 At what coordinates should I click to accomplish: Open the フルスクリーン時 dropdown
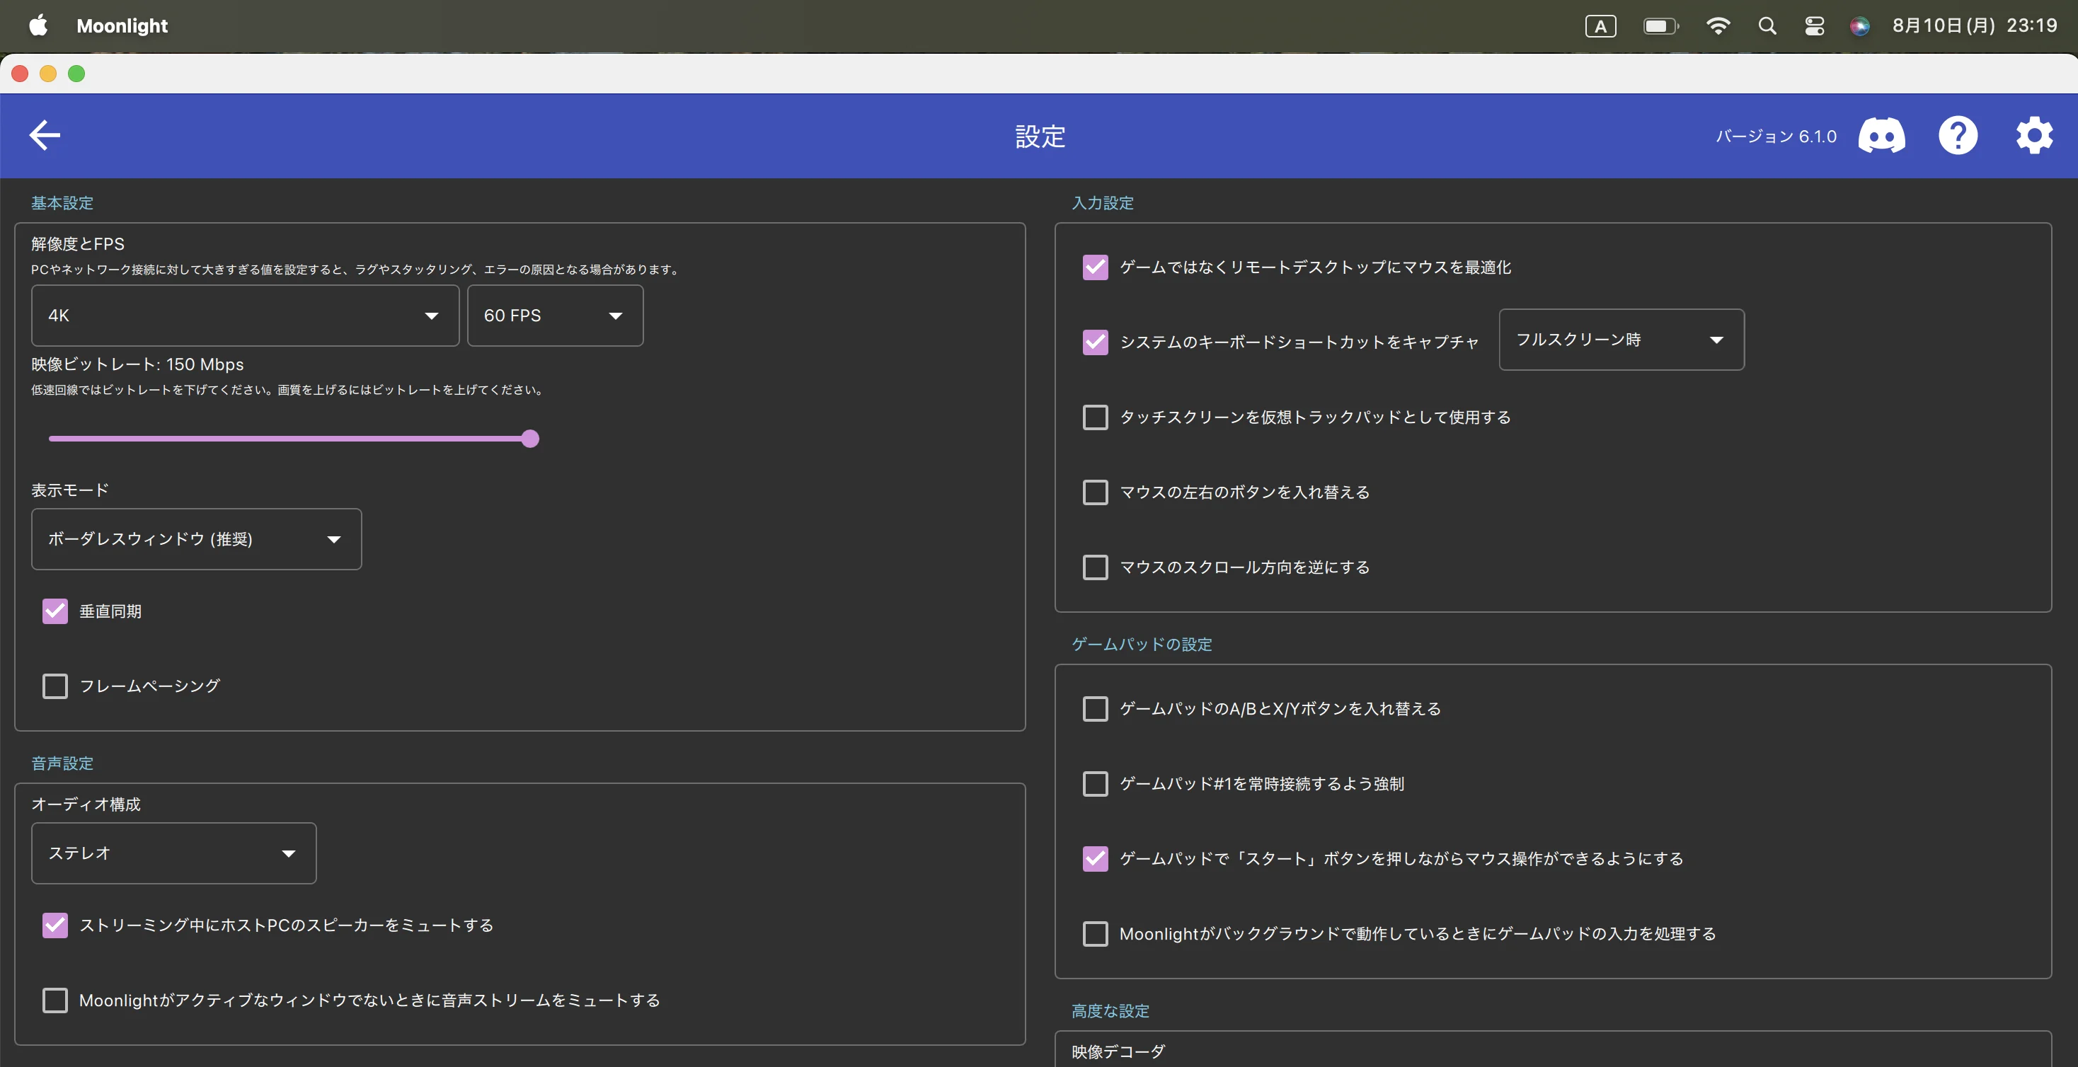(1621, 340)
